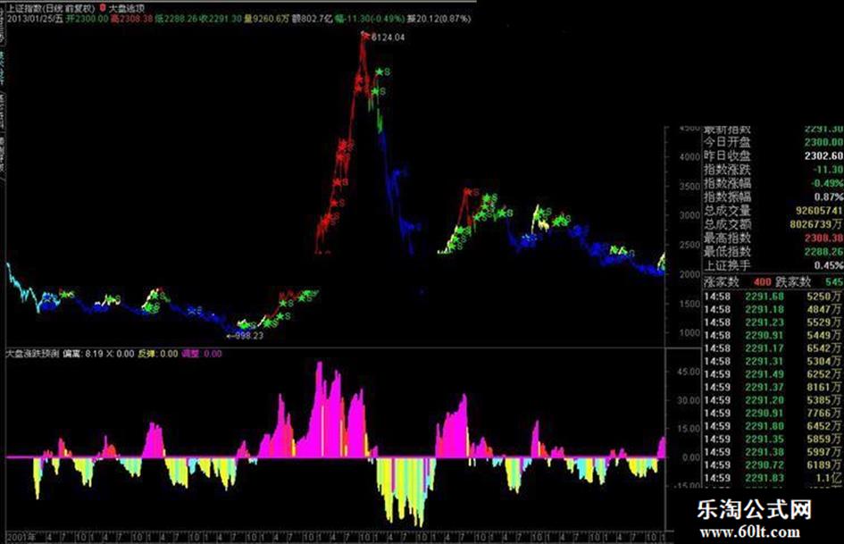Click the tick row with price 2291.23

773,322
